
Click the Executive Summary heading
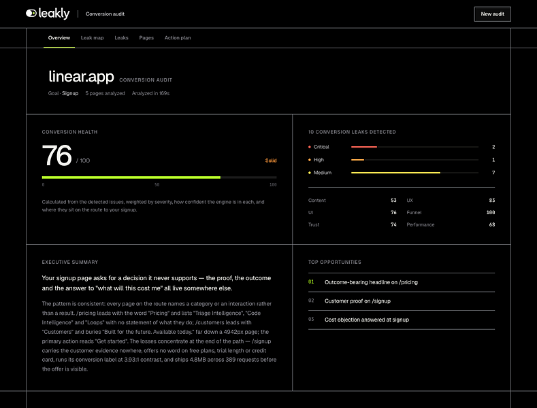[x=70, y=262]
